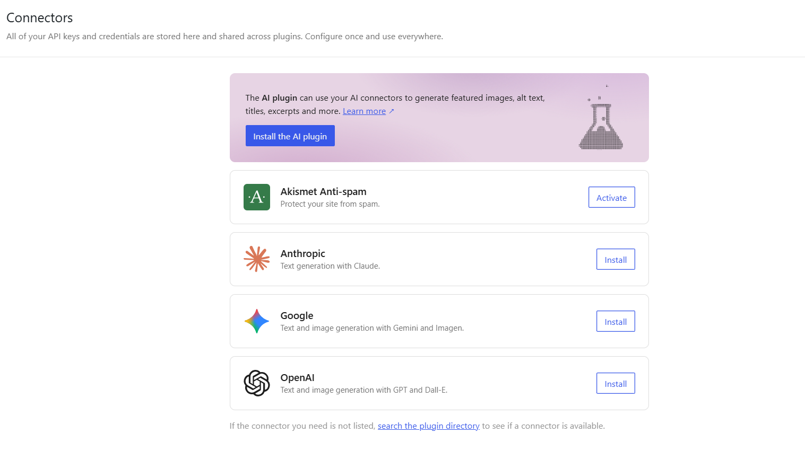Click the Anthropic starburst logo
Screen dimensions: 805x460
pos(257,259)
